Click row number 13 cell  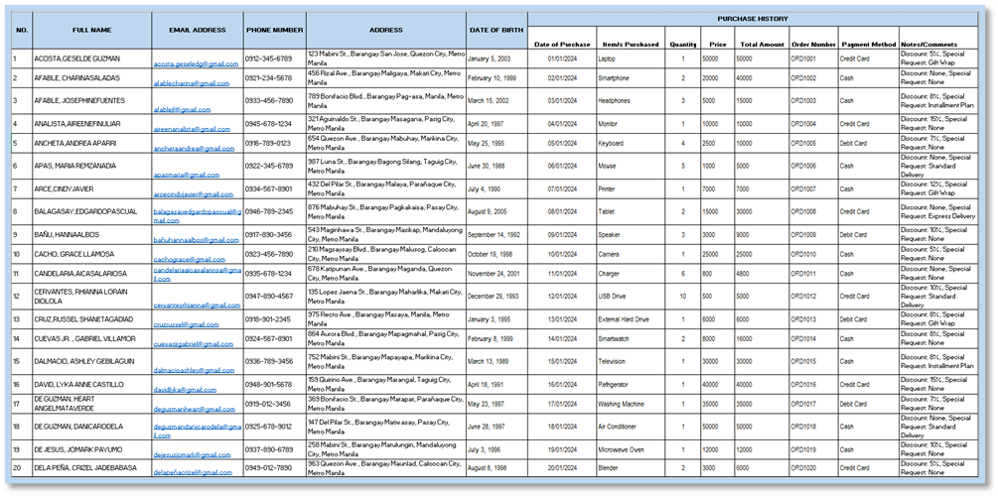point(22,319)
